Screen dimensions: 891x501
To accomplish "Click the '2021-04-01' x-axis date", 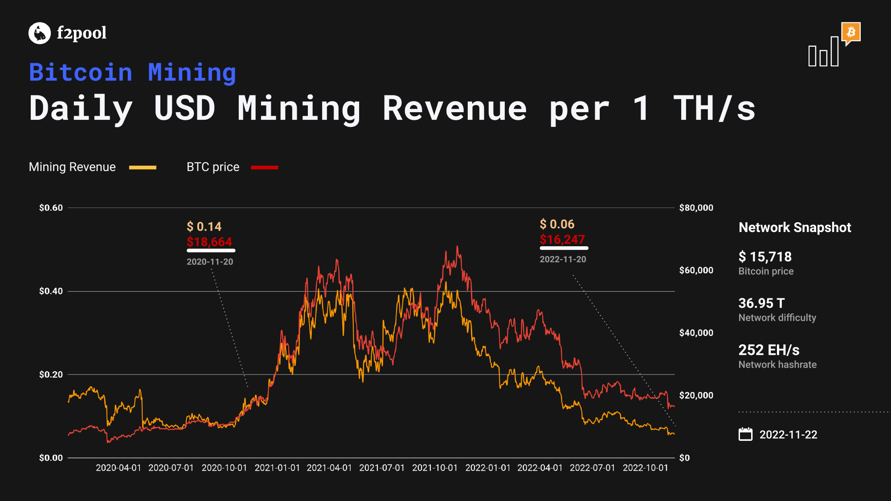I will pos(329,468).
